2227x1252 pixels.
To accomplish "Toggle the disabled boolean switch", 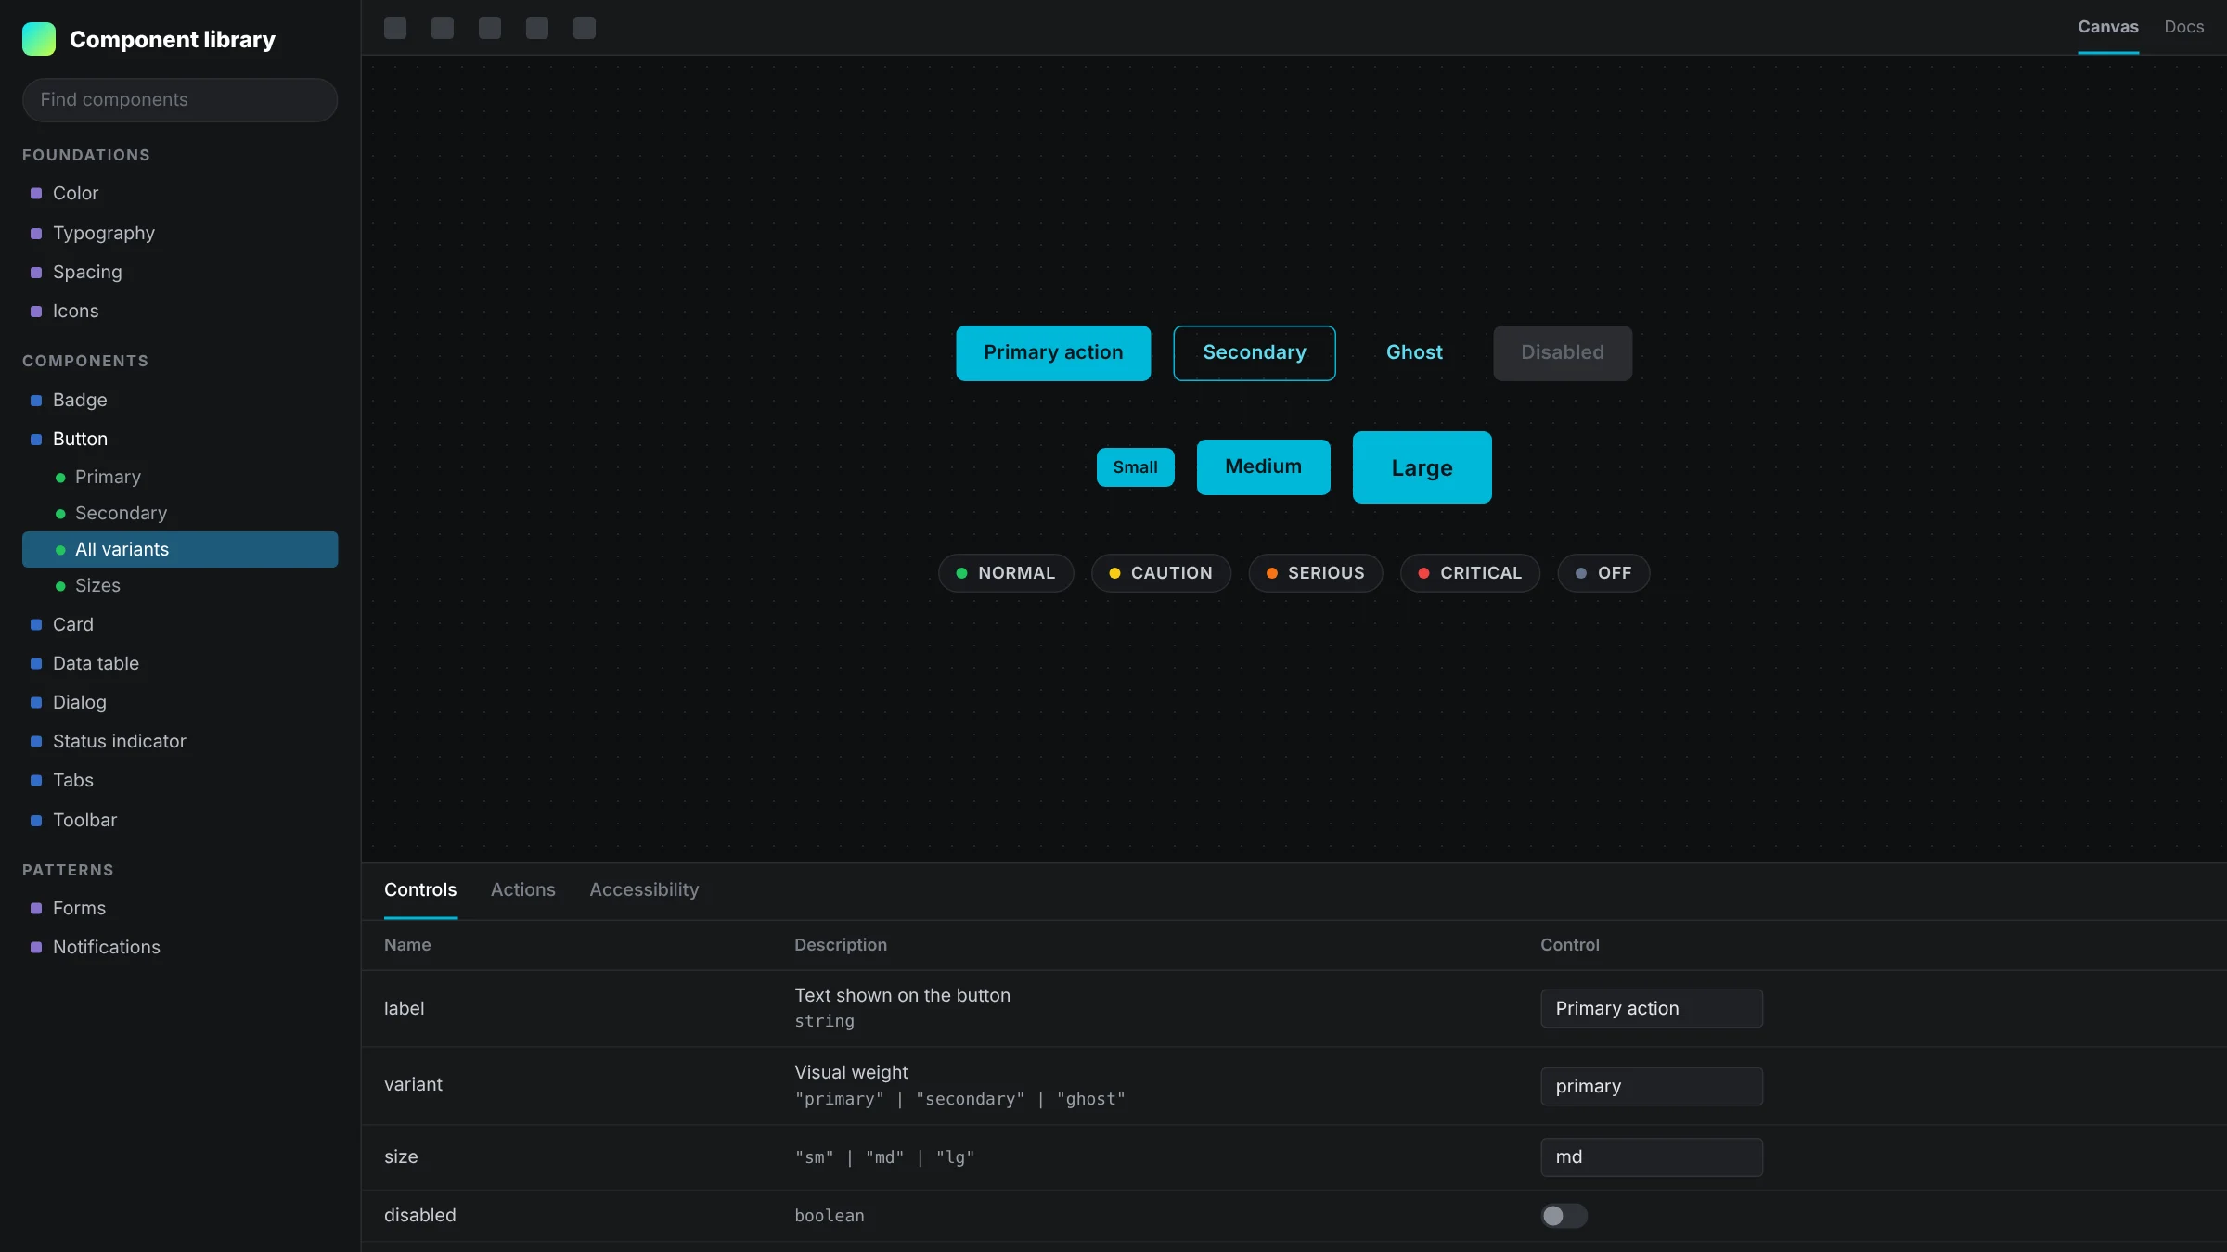I will [1564, 1215].
